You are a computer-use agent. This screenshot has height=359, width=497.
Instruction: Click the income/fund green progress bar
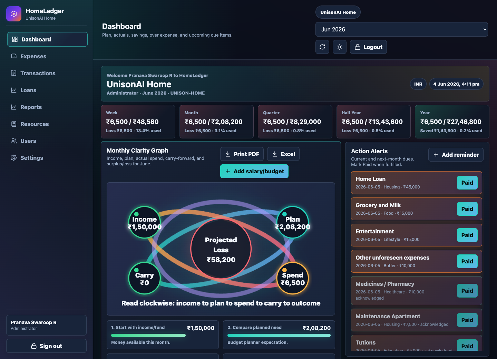coord(148,335)
